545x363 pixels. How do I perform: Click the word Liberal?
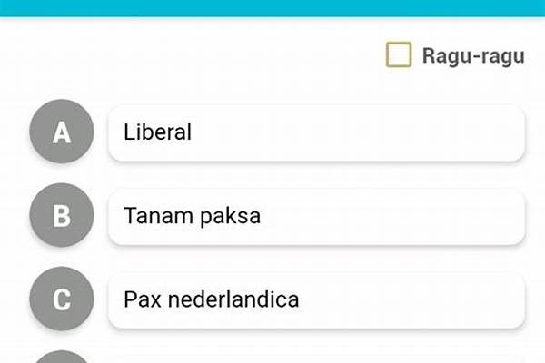(x=157, y=132)
